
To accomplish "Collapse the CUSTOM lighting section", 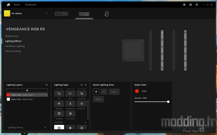I will [x=85, y=123].
